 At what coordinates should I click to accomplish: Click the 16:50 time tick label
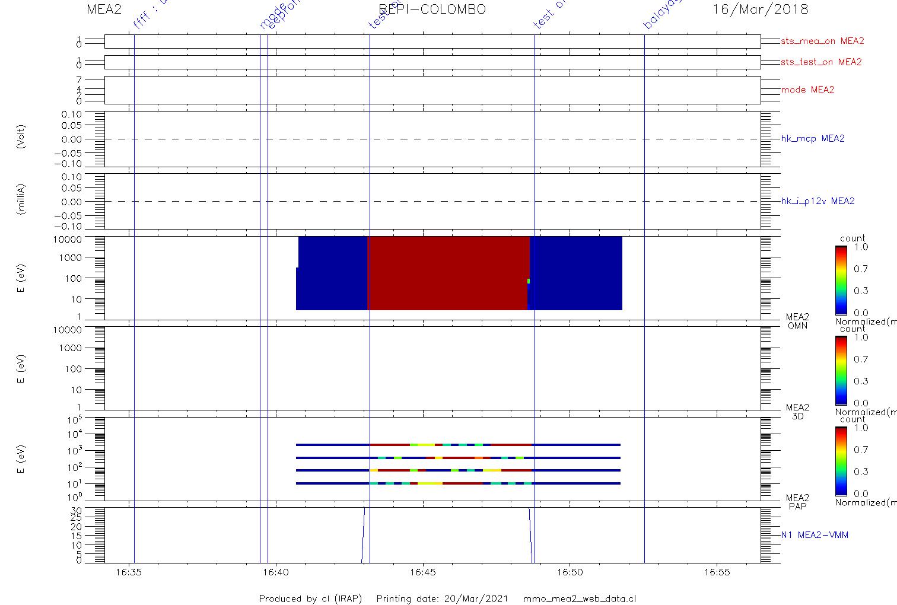570,572
